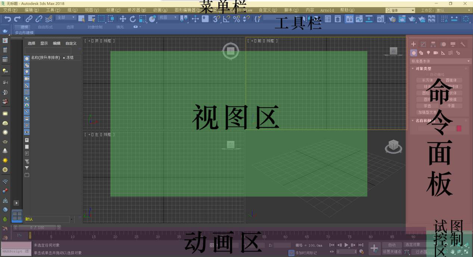Screen dimensions: 473x257
Task: Toggle the Percent Snap icon
Action: point(236,19)
